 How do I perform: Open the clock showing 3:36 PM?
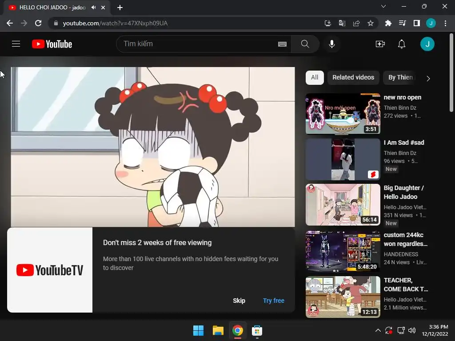435,330
